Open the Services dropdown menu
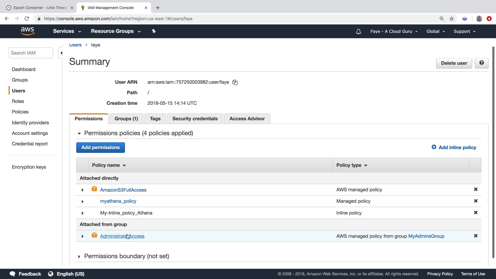This screenshot has height=279, width=496. (67, 31)
